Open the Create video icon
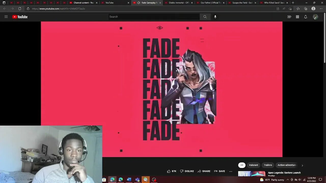Image resolution: width=326 pixels, height=183 pixels. pos(289,17)
